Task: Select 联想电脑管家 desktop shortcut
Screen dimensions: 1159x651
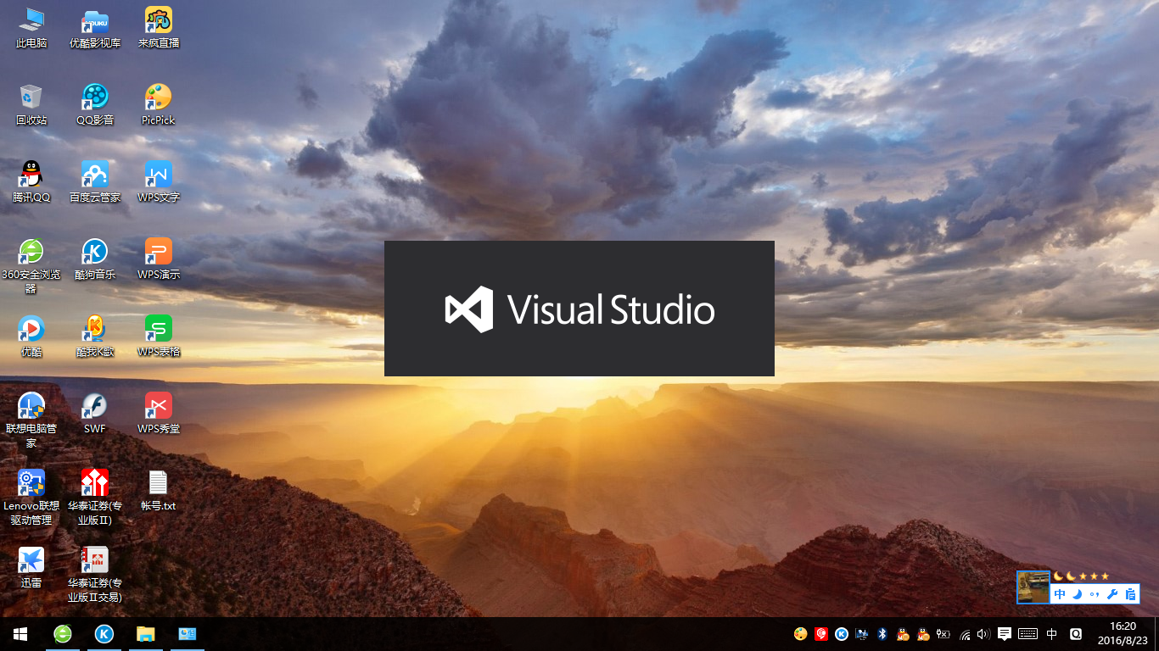Action: (x=31, y=420)
